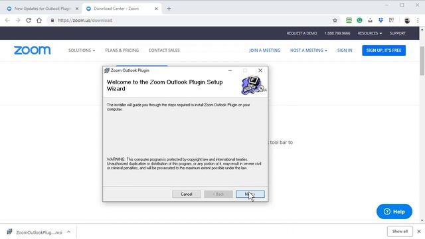Click Next in the setup wizard
Screen dimensions: 425x239
click(250, 194)
